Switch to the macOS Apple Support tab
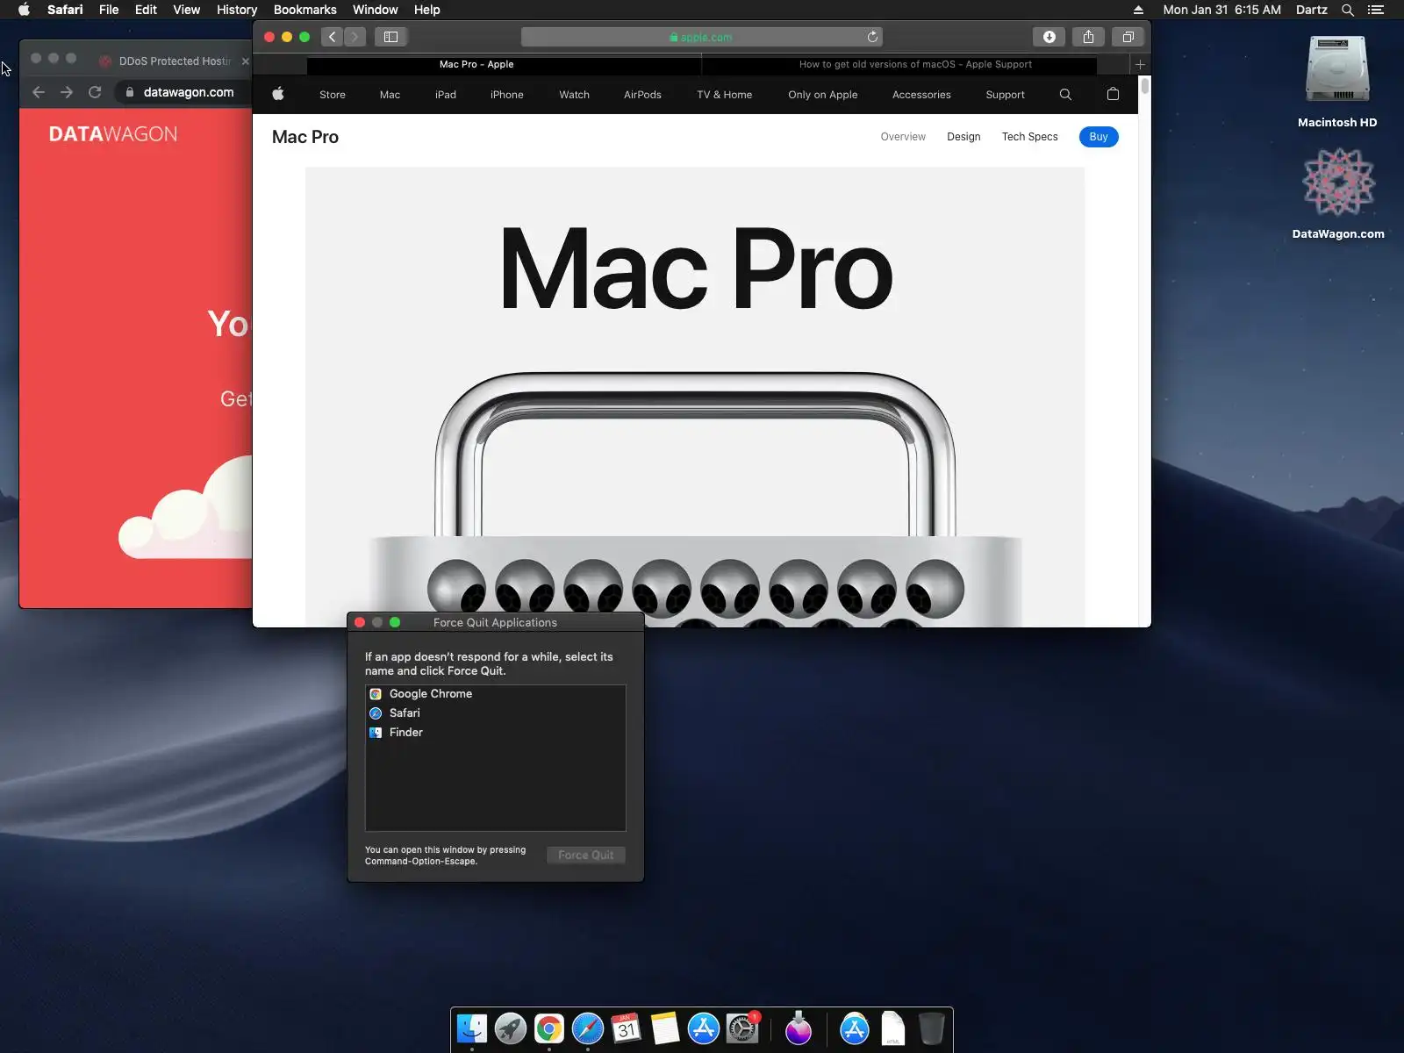Image resolution: width=1404 pixels, height=1053 pixels. pos(899,64)
